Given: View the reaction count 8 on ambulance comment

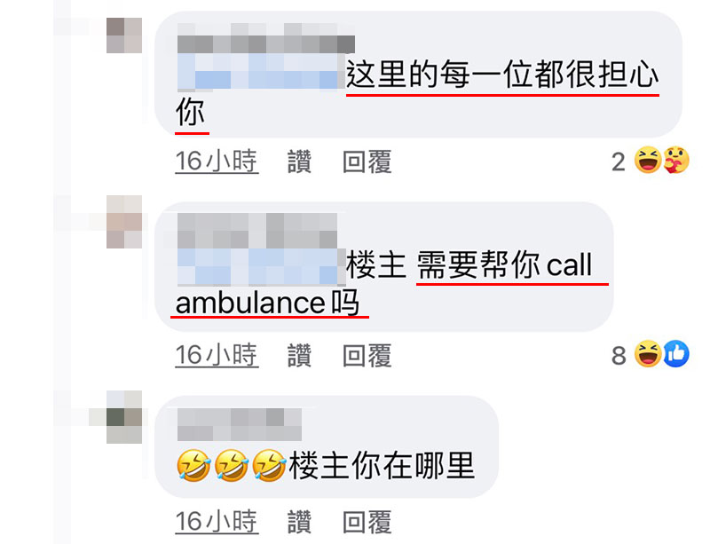Looking at the screenshot, I should coord(619,356).
